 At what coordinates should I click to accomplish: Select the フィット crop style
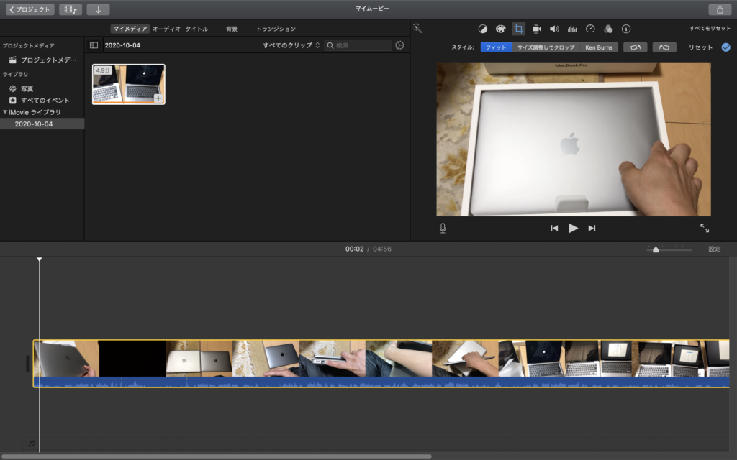coord(496,47)
